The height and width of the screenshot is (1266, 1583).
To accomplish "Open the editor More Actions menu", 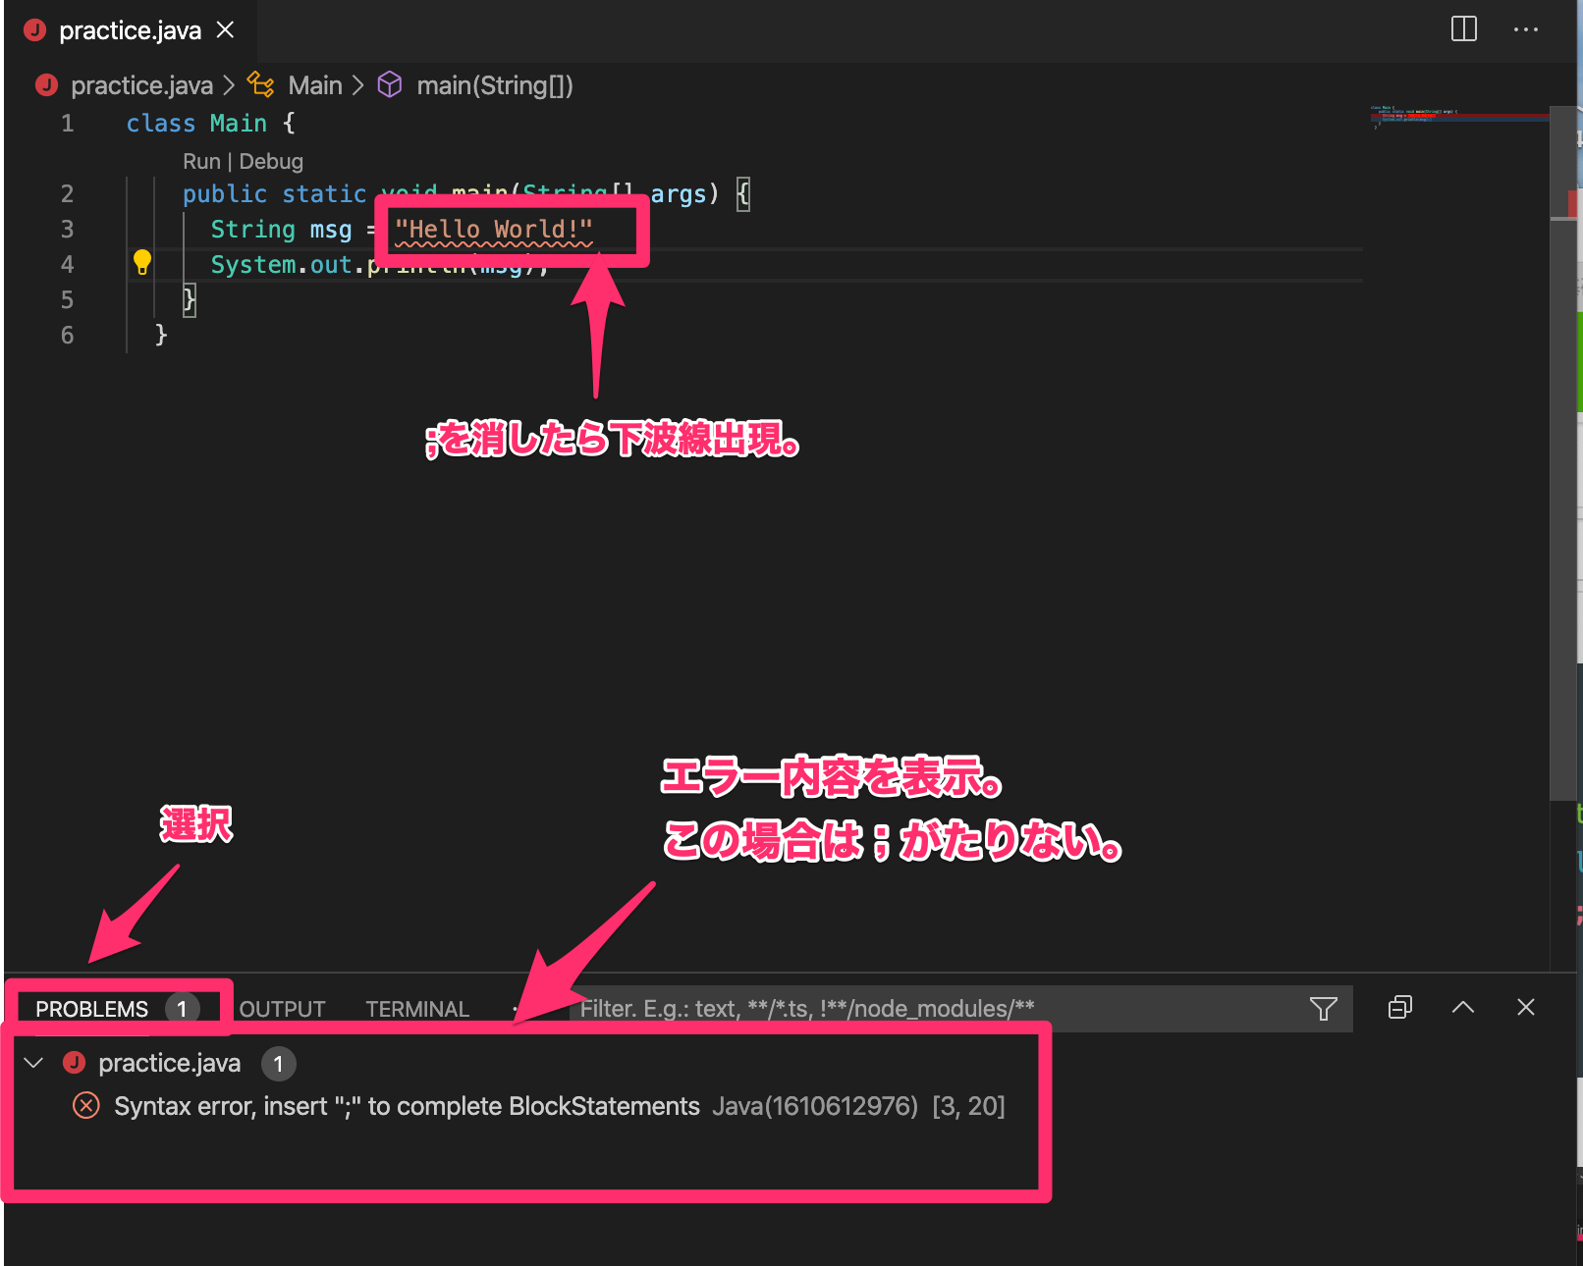I will (x=1525, y=29).
